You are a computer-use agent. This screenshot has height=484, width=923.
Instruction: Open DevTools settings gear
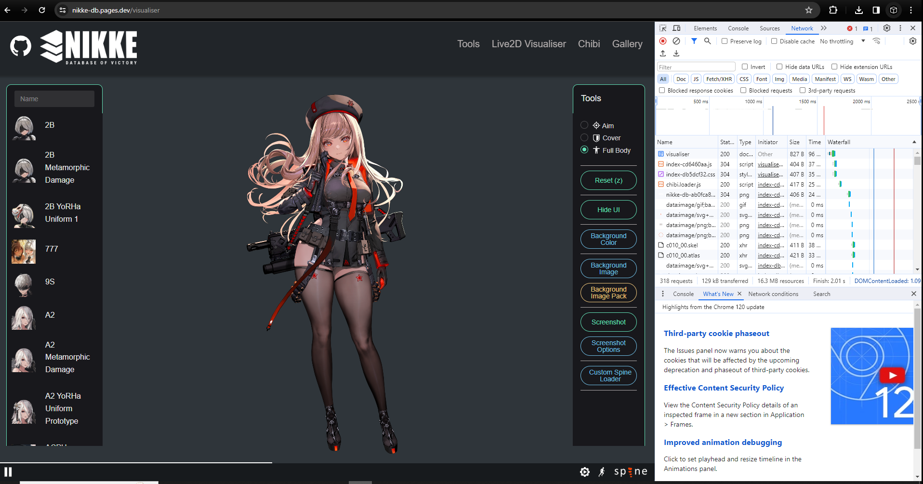click(887, 28)
